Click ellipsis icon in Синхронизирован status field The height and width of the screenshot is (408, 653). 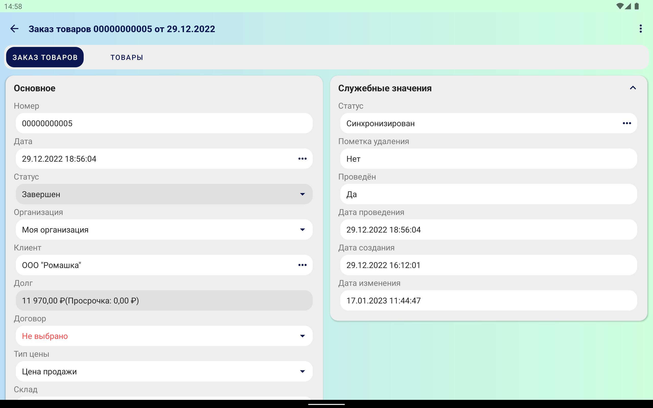626,123
